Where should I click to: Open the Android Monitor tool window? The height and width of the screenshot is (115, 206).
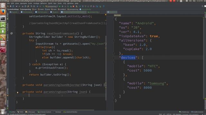(x=70, y=112)
